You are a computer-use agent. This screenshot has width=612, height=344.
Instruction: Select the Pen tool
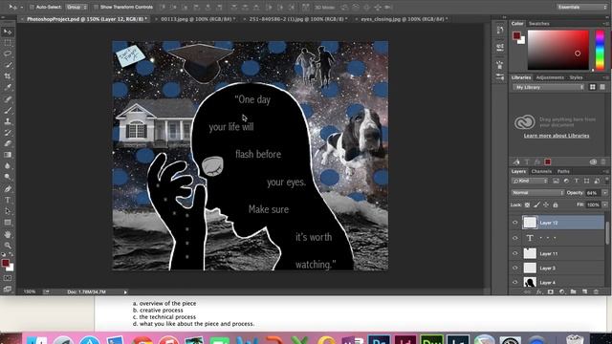click(x=8, y=189)
